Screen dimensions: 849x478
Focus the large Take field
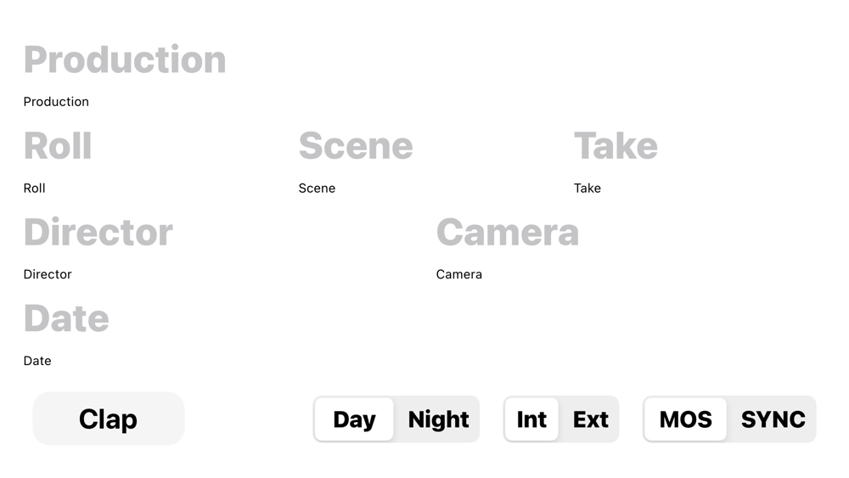point(616,146)
